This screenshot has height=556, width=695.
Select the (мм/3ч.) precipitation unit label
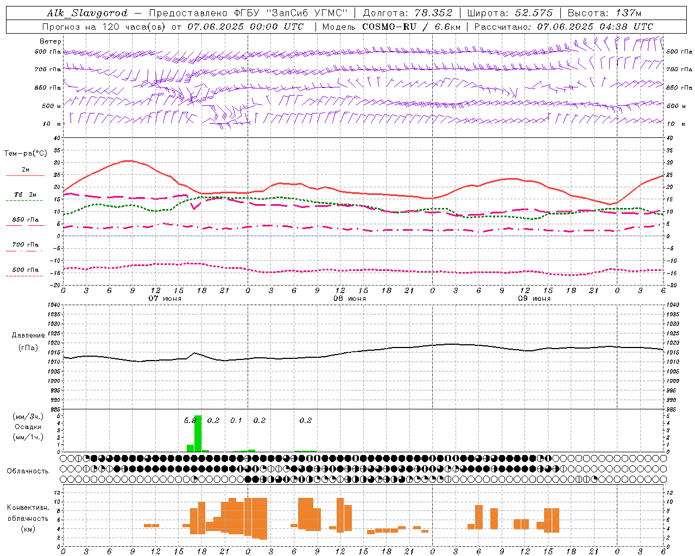tap(28, 416)
